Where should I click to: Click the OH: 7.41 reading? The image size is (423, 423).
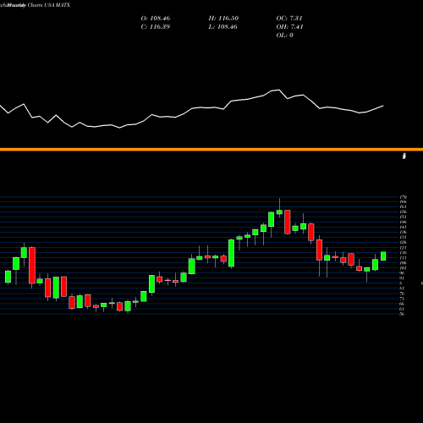tap(290, 27)
